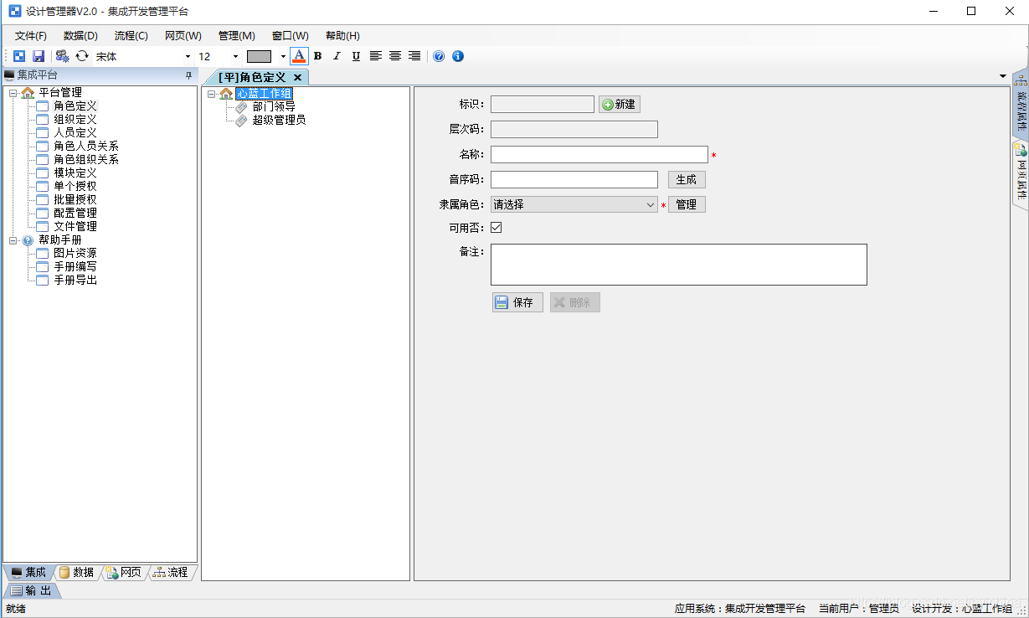Click the 部门领导 role tag icon
The height and width of the screenshot is (618, 1029).
[x=241, y=106]
